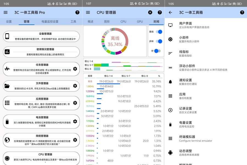247x165 pixels.
Task: Open the gear icon beside 网络管理器
Action: 75,139
